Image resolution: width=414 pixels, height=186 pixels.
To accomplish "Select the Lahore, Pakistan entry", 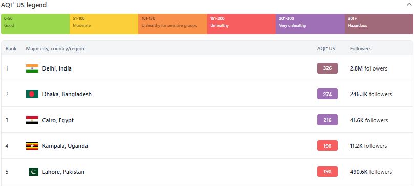I will pos(63,172).
